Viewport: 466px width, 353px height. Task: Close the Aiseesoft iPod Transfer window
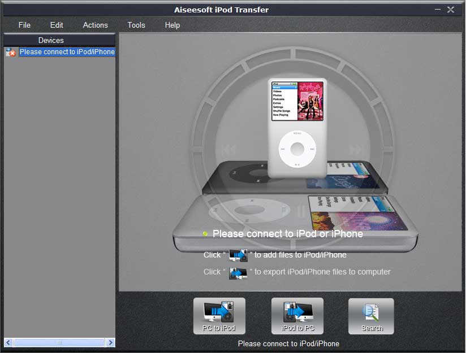tap(451, 10)
